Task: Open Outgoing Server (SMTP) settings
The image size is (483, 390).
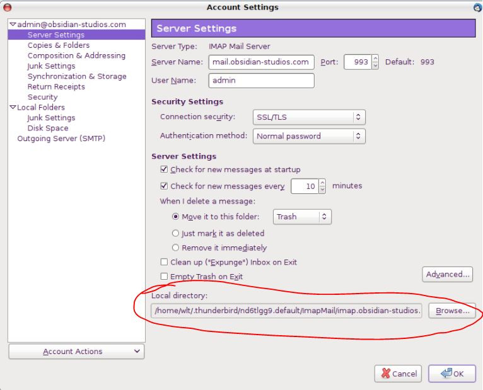Action: tap(61, 139)
